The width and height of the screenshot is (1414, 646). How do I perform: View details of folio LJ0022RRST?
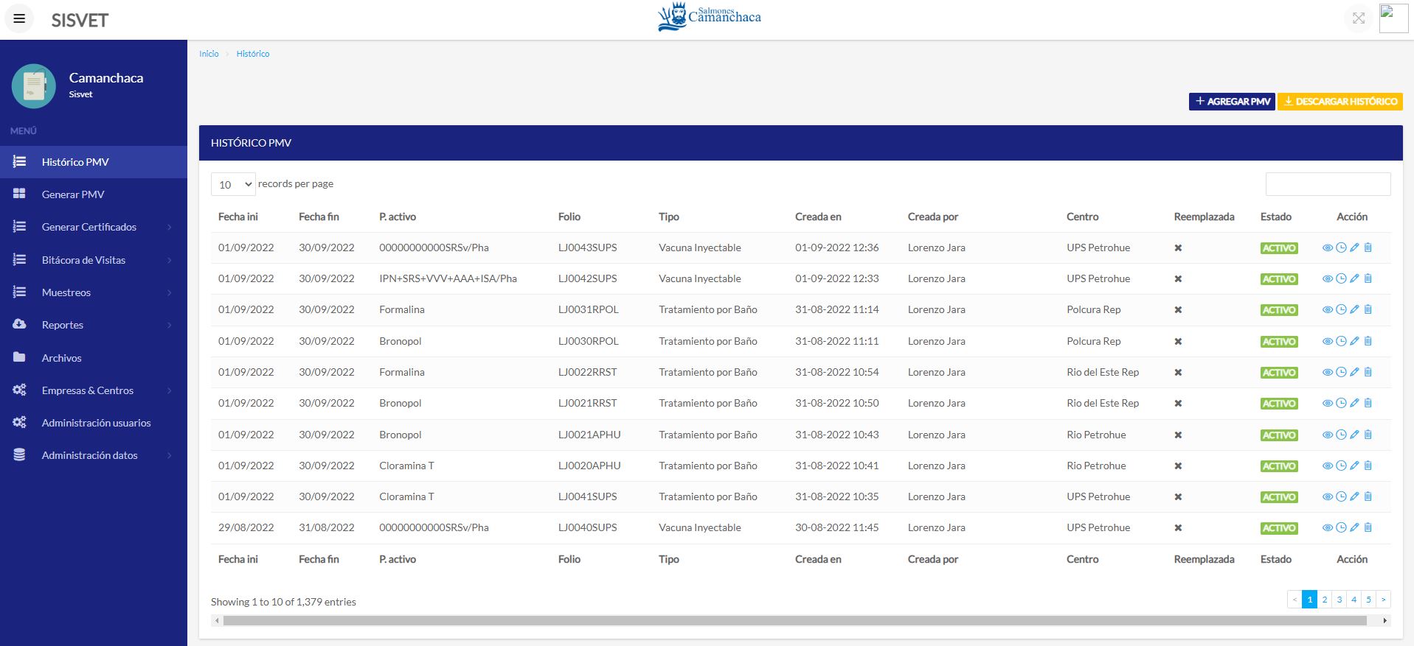1327,373
